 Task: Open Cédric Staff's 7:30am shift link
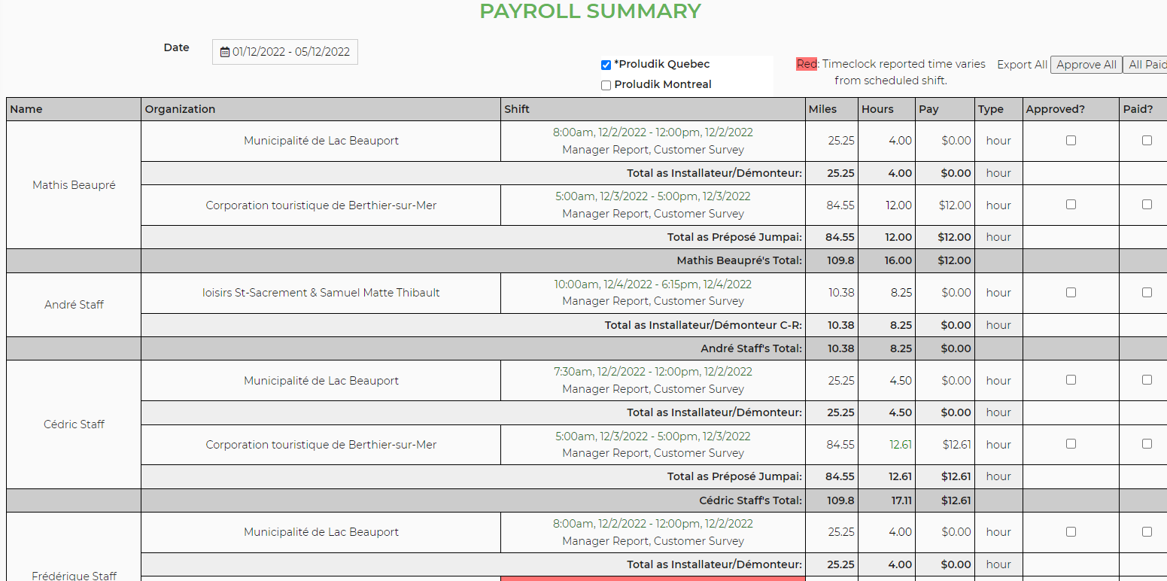(x=652, y=372)
